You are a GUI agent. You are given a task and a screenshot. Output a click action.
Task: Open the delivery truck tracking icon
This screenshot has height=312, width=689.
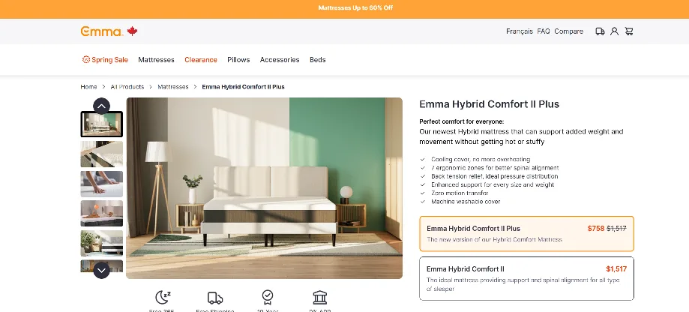pos(600,31)
